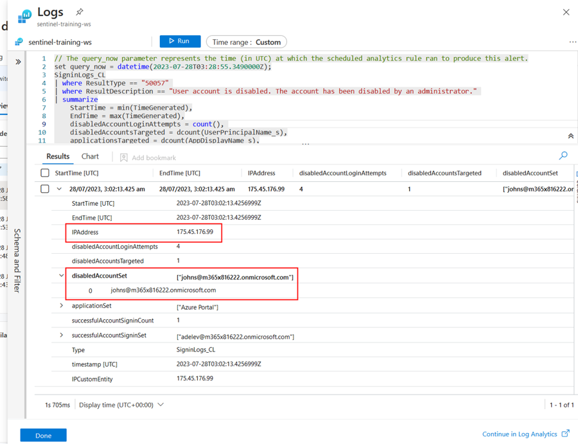Collapse the query editor with up chevron
Viewport: 578px width, 444px height.
(570, 136)
